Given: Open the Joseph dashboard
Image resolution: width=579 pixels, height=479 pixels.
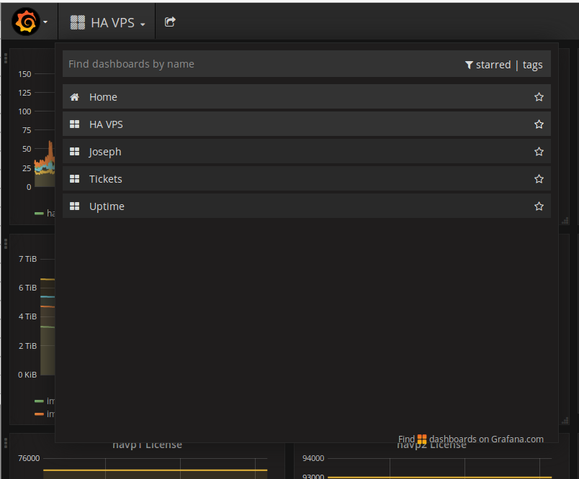Looking at the screenshot, I should coord(105,152).
